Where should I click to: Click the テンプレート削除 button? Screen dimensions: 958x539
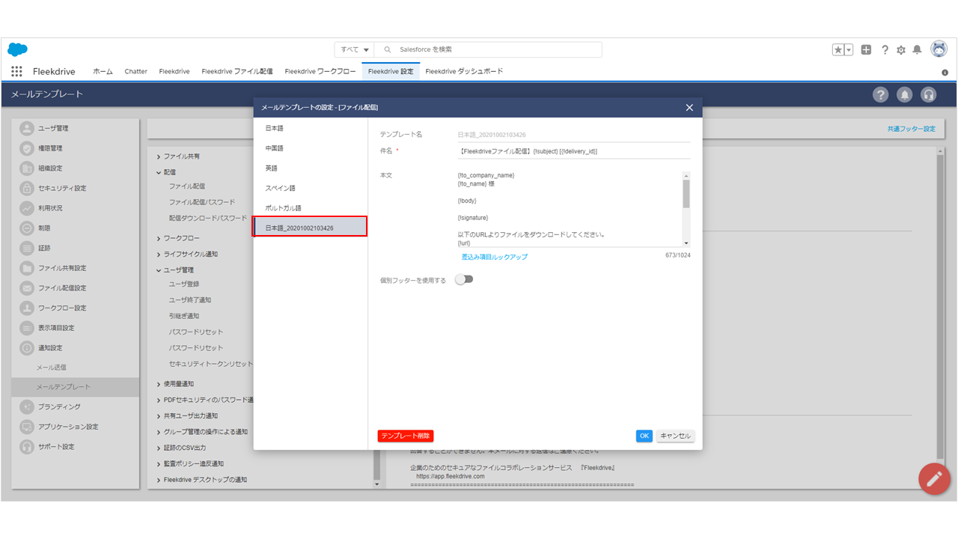click(x=406, y=436)
